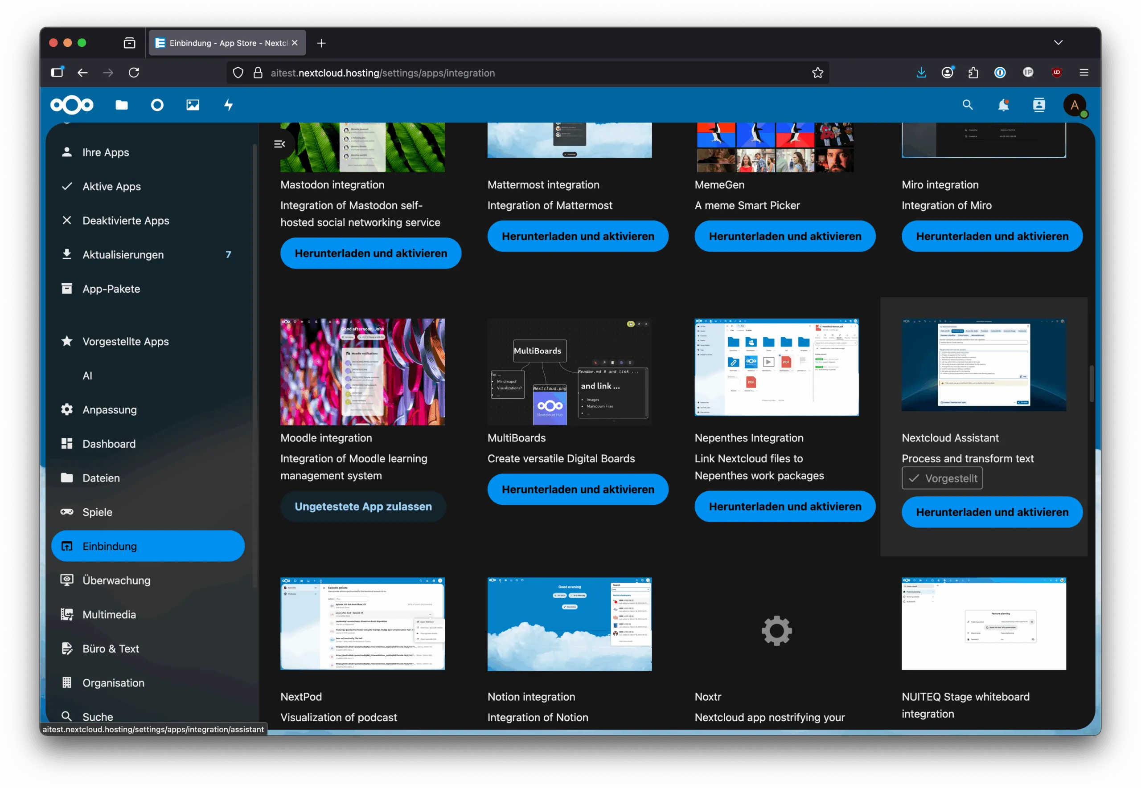Click the app list vertical scrollbar

(x=1091, y=384)
